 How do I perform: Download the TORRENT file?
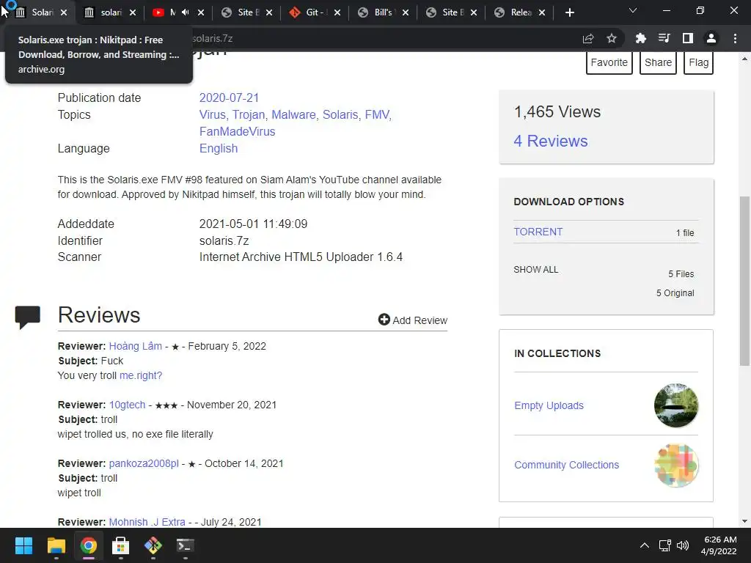click(538, 232)
